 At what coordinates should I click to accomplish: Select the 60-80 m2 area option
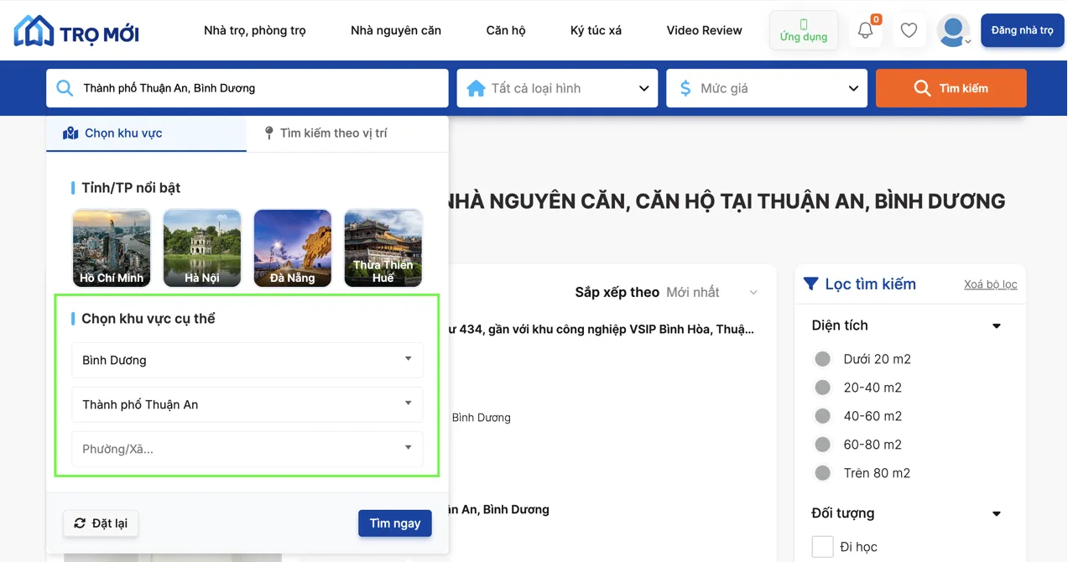pos(823,445)
